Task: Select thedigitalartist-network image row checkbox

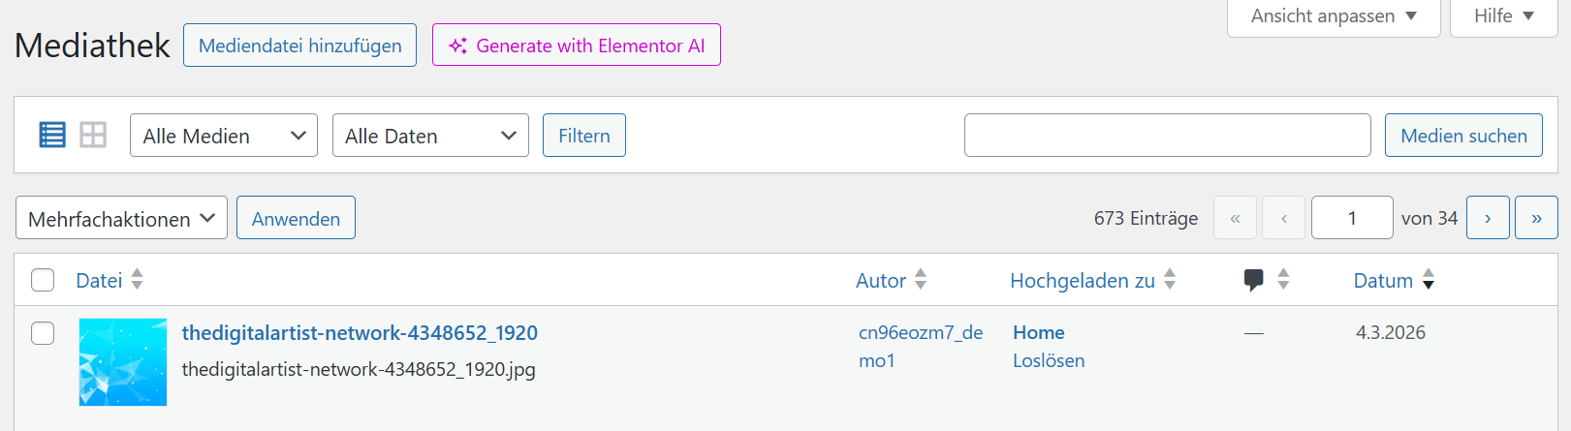Action: [x=43, y=333]
